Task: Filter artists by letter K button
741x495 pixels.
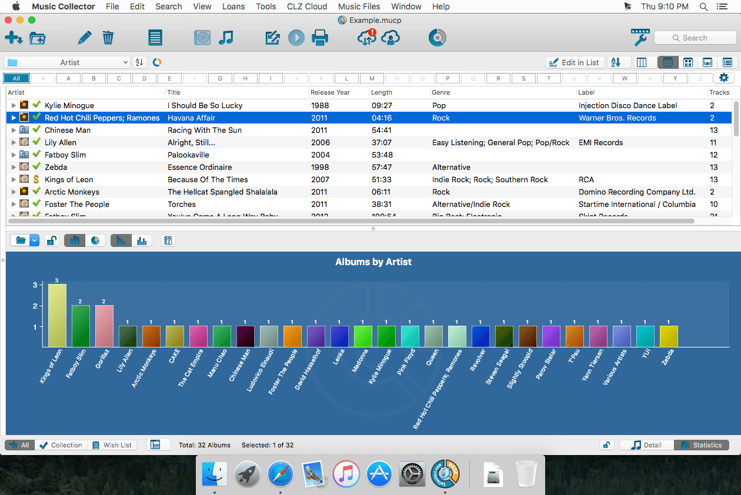Action: (321, 78)
